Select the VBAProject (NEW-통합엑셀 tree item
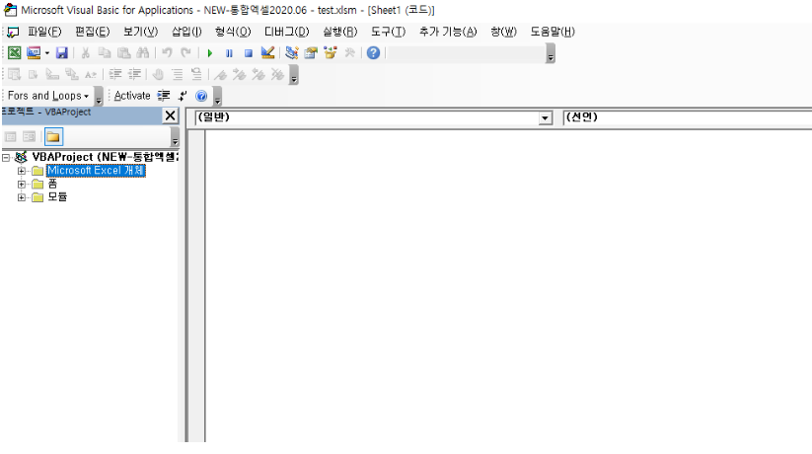 point(105,157)
